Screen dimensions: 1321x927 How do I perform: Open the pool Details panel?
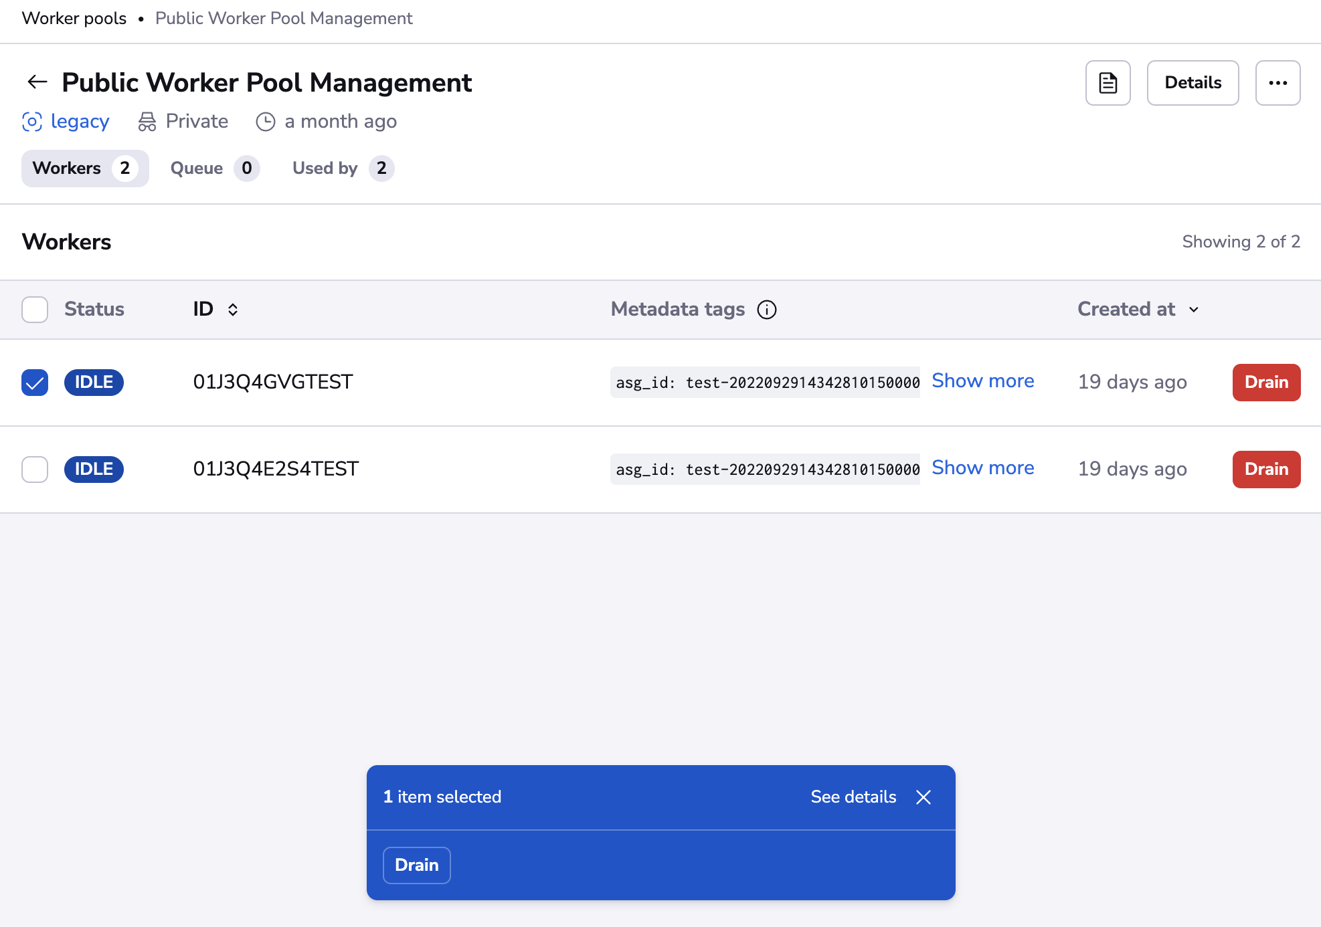(1193, 82)
